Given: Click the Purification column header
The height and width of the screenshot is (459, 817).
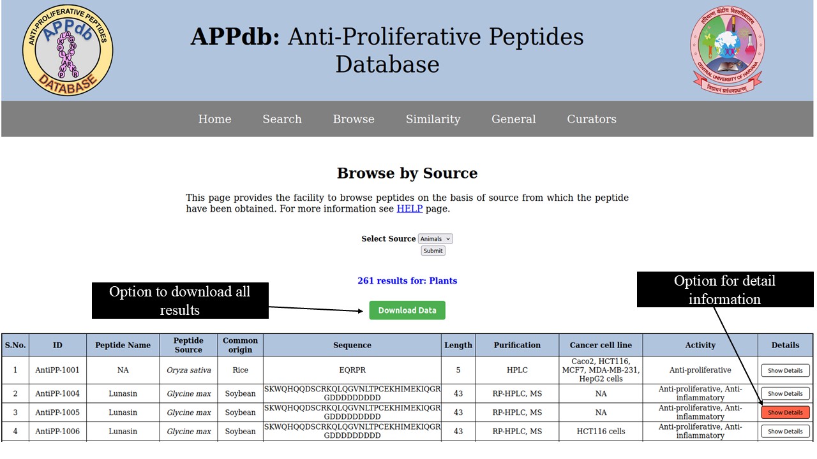Looking at the screenshot, I should tap(517, 345).
